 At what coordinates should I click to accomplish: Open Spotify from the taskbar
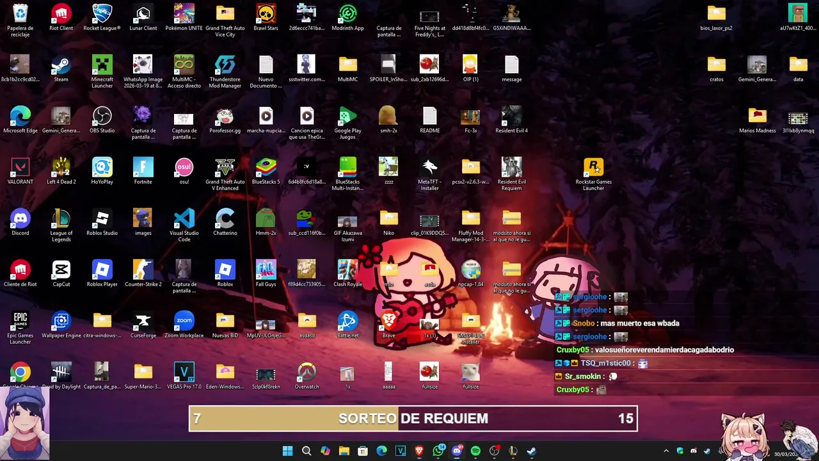(x=475, y=451)
